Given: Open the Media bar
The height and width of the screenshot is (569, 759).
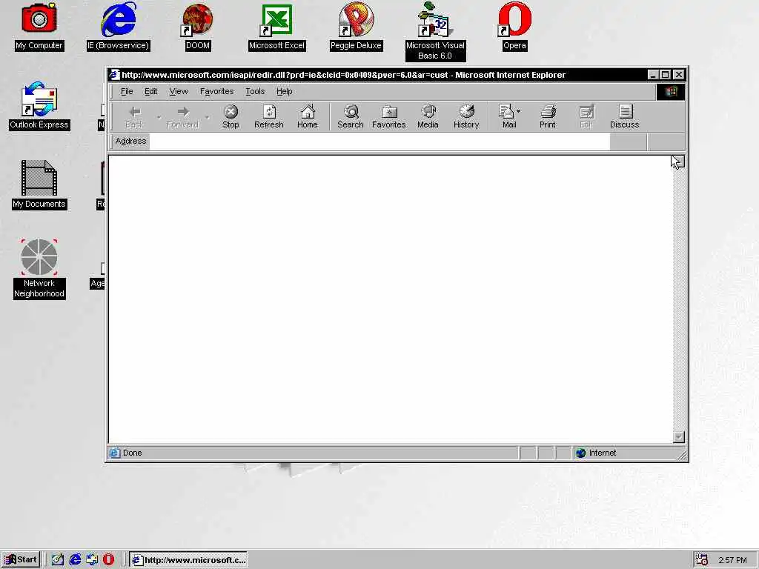Looking at the screenshot, I should click(x=428, y=117).
